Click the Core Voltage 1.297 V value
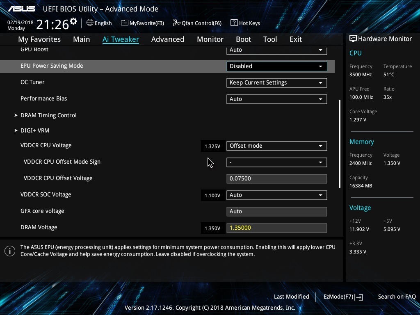The width and height of the screenshot is (420, 315). pos(358,120)
